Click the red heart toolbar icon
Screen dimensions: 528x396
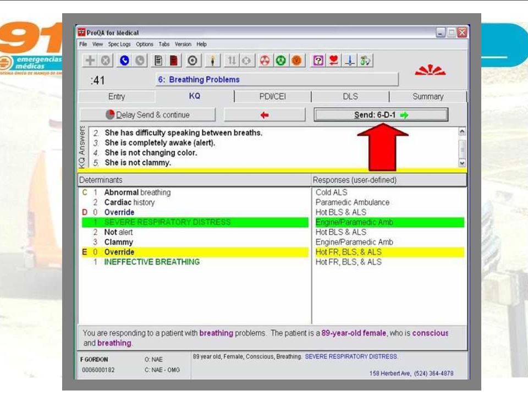[x=334, y=61]
